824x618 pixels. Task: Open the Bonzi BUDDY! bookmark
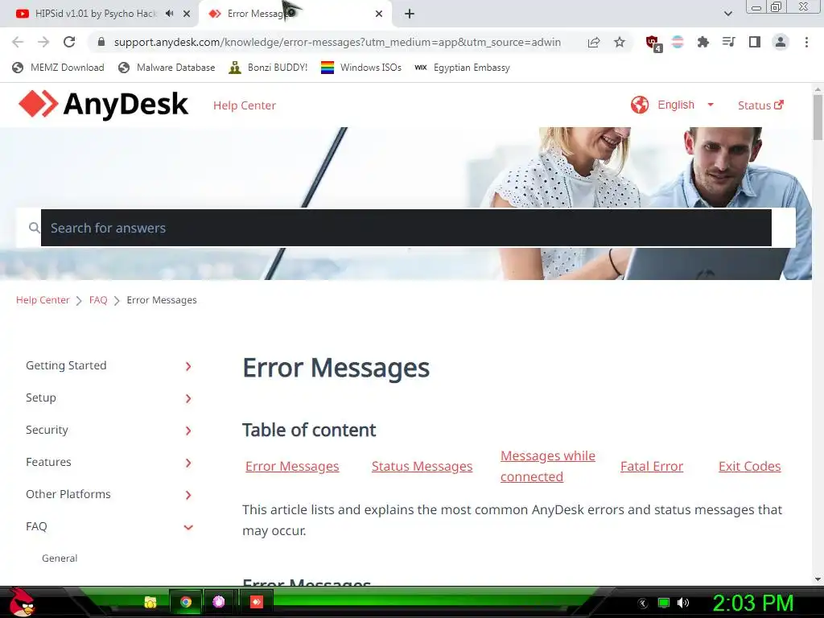tap(268, 68)
